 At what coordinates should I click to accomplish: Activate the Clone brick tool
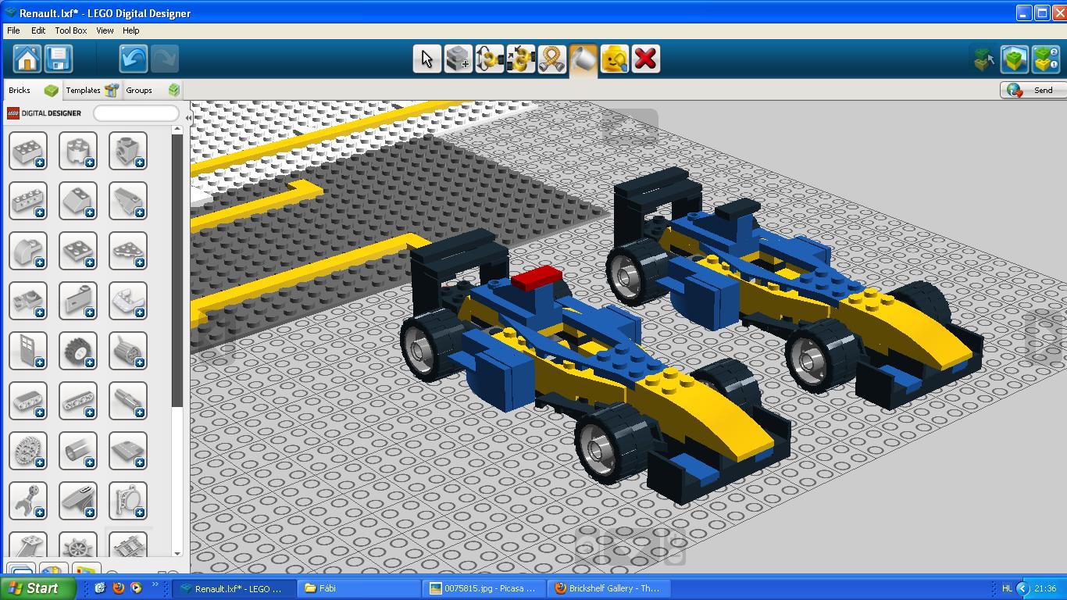tap(458, 59)
